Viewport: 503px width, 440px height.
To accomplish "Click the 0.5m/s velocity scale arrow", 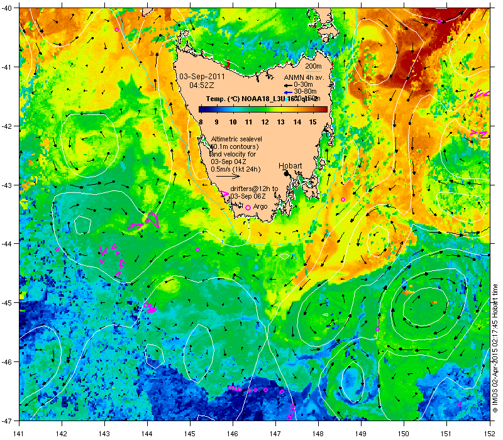I will 228,176.
